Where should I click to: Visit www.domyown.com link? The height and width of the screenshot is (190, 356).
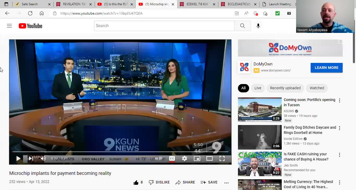[x=276, y=70]
